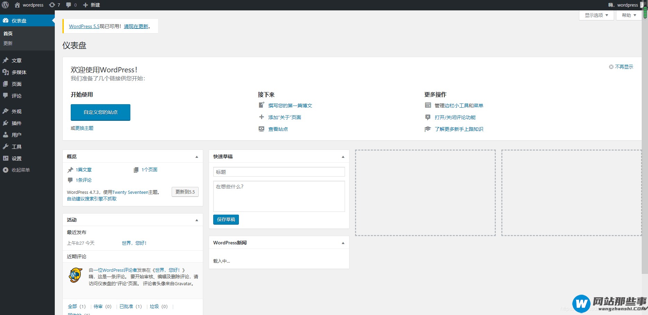648x315 pixels.
Task: Click the Media icon in sidebar
Action: coord(6,72)
